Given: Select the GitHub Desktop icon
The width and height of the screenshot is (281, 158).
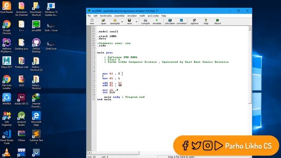Looking at the screenshot, I should pos(36,45).
